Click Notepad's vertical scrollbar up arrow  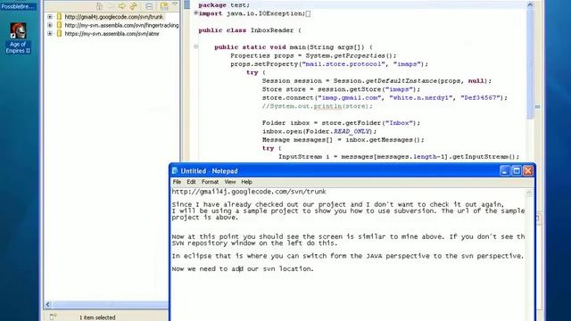(x=529, y=193)
